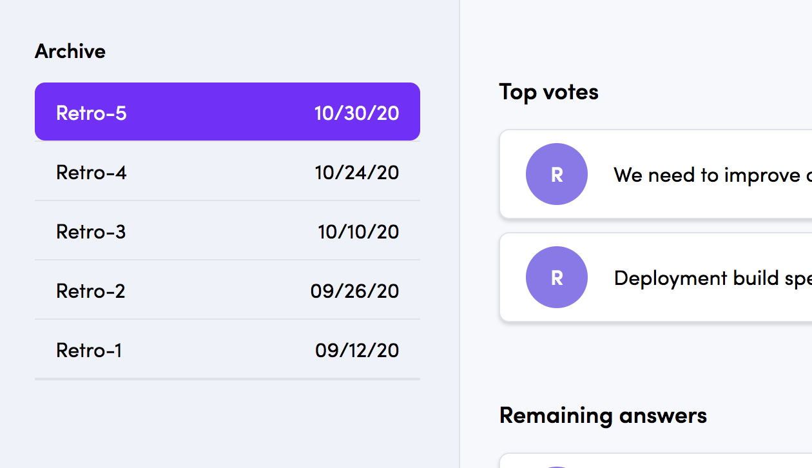
Task: Click the 10/10/20 date label
Action: (358, 232)
